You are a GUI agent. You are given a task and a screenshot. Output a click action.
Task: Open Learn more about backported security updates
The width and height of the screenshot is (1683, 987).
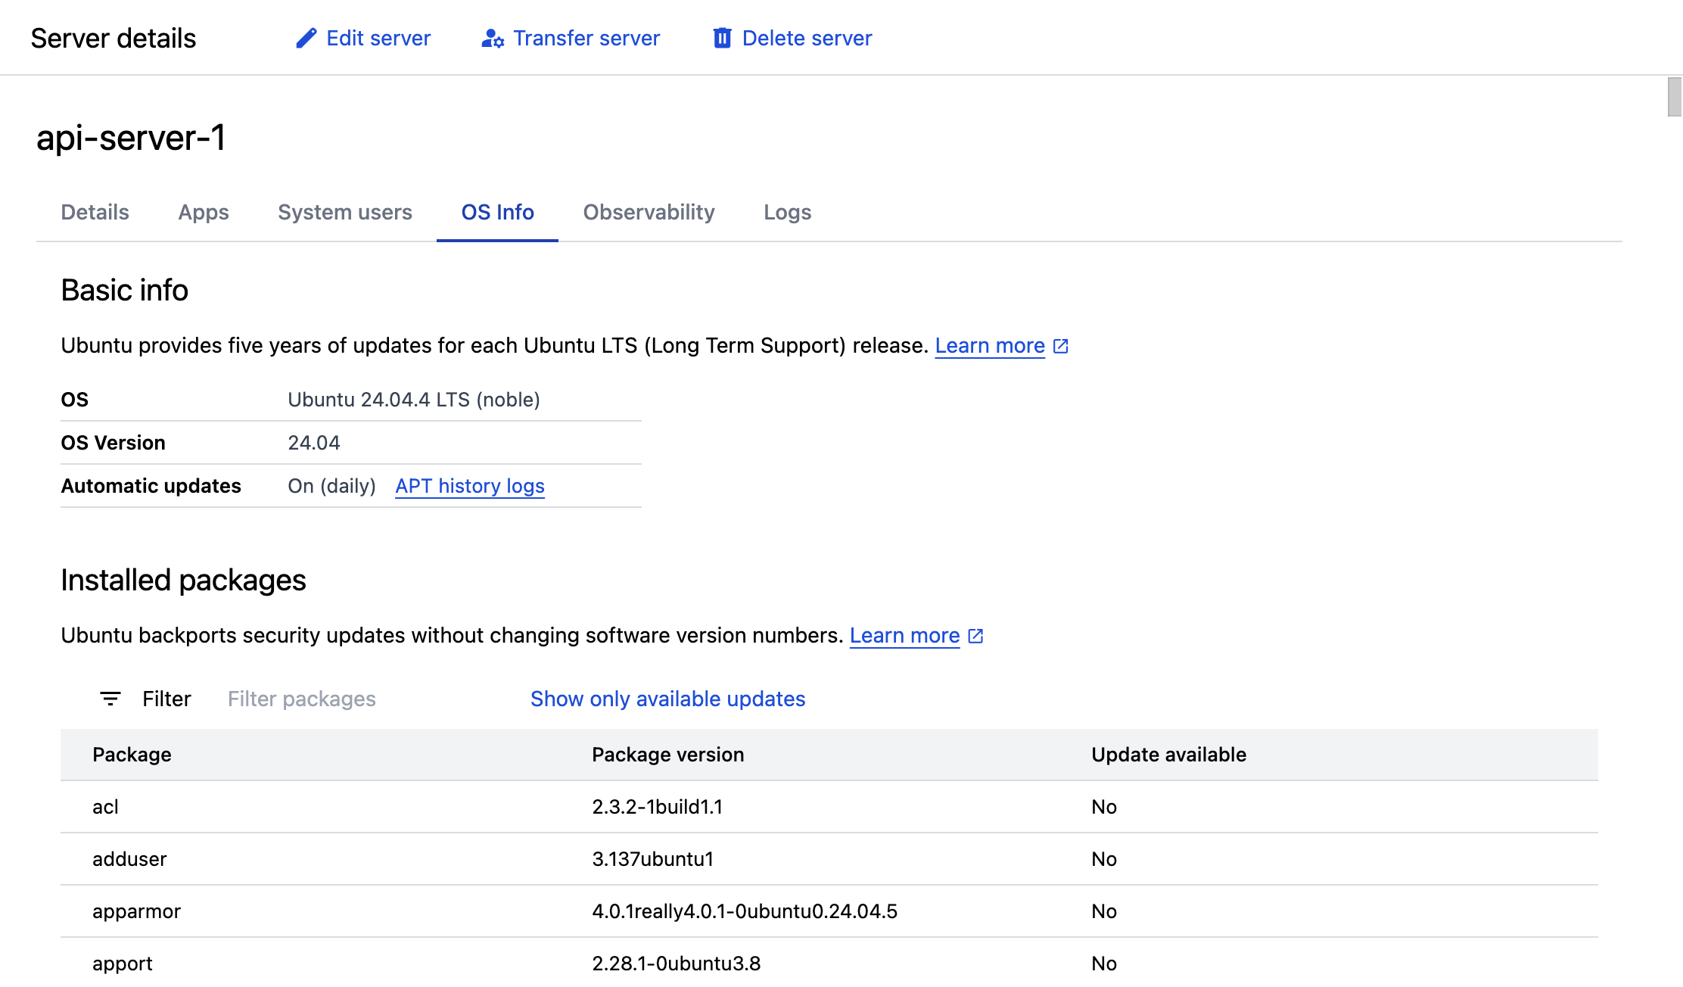904,636
